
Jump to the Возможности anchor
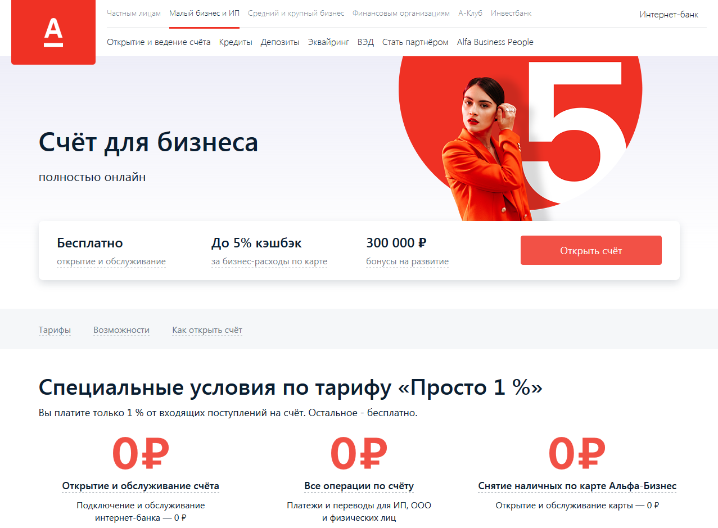(121, 330)
